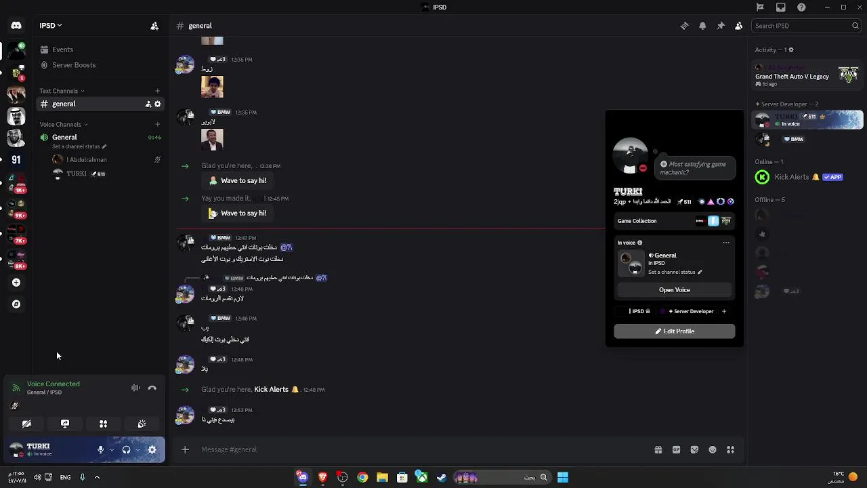Open the image thumbnail in BMW's message
The width and height of the screenshot is (867, 488).
click(212, 139)
